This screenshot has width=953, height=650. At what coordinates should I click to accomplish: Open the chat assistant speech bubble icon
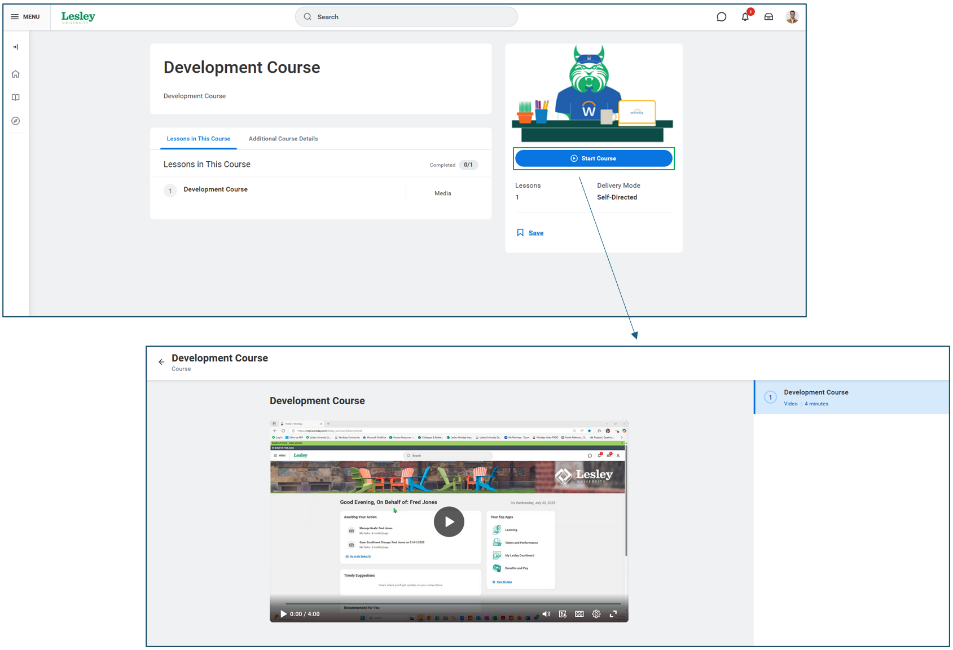coord(721,17)
